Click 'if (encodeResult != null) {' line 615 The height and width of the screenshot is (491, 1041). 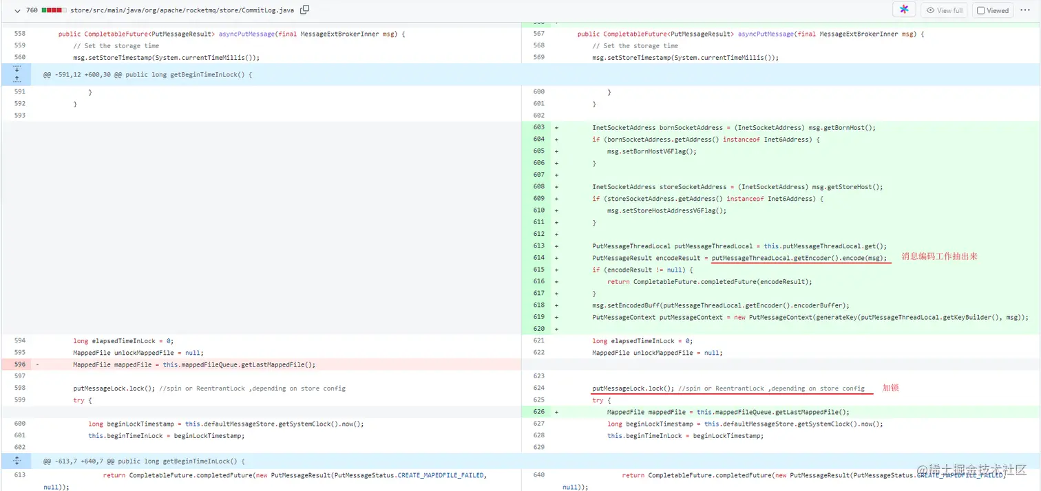(642, 270)
